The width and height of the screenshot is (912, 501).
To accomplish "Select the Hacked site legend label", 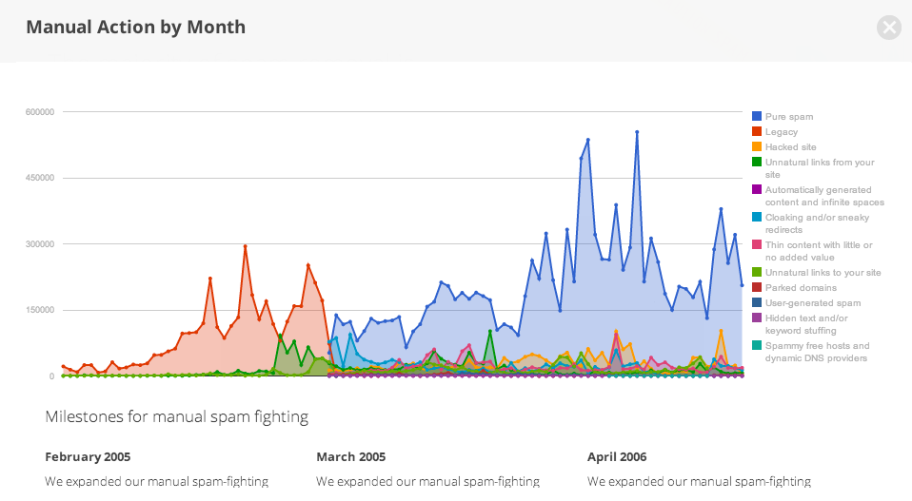I will click(790, 147).
